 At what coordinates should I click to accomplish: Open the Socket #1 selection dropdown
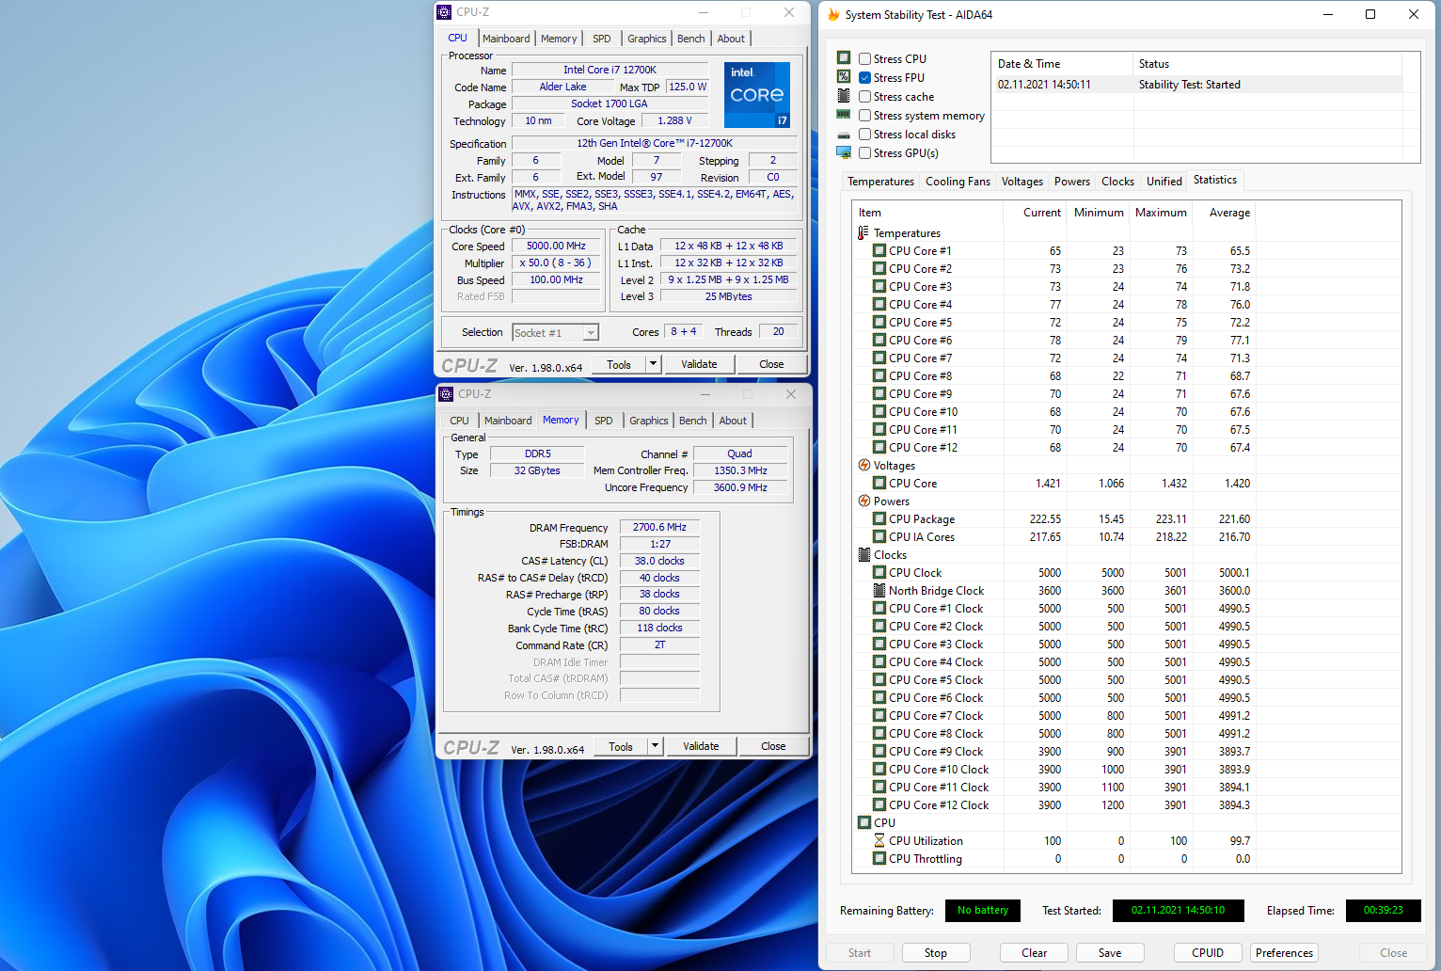coord(591,333)
